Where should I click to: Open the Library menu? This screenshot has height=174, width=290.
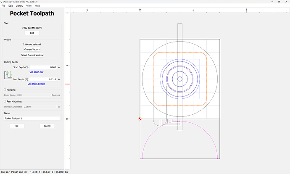click(19, 6)
